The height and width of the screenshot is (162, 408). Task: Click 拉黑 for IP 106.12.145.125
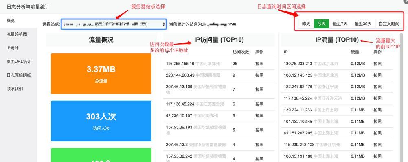pos(377,75)
